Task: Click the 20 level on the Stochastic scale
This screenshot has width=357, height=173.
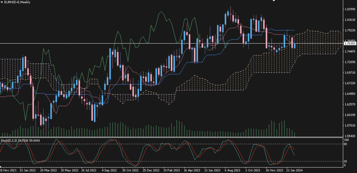Action: [x=346, y=161]
